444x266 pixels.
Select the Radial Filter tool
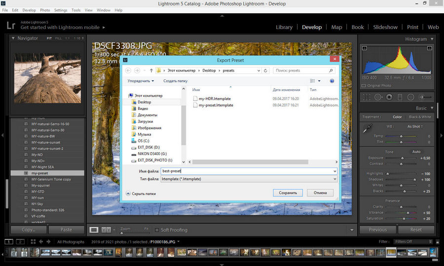click(411, 98)
